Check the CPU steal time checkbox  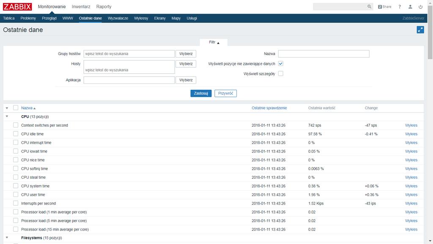pos(16,177)
